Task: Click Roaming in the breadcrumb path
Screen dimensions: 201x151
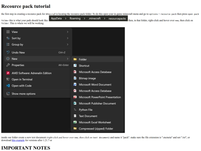Action: pyautogui.click(x=75, y=19)
